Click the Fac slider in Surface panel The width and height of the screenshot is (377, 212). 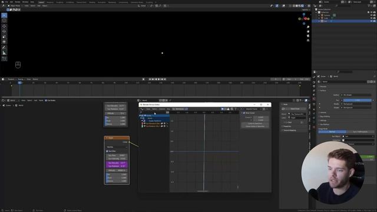[x=357, y=100]
